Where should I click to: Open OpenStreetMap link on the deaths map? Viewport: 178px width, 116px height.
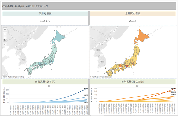(107, 77)
